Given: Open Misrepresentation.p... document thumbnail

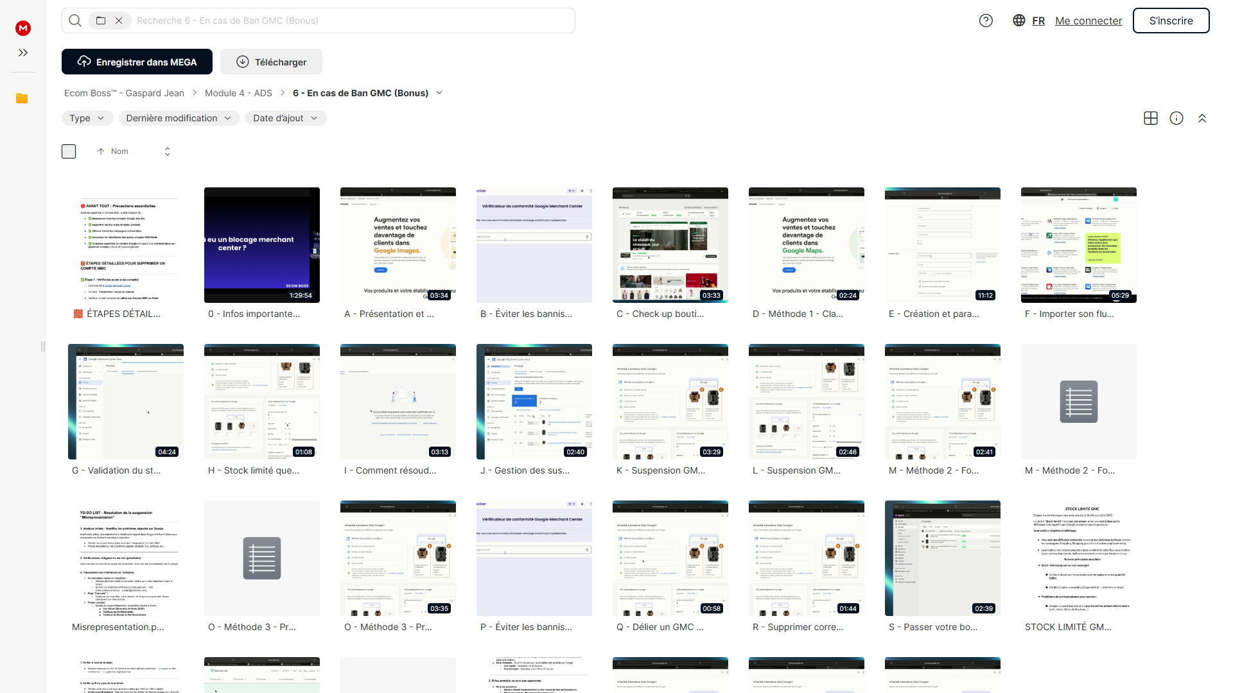Looking at the screenshot, I should point(126,558).
